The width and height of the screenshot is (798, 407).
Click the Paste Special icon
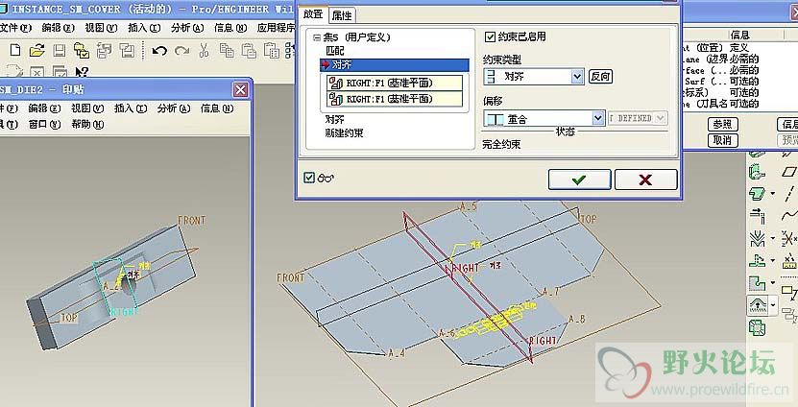tap(271, 50)
